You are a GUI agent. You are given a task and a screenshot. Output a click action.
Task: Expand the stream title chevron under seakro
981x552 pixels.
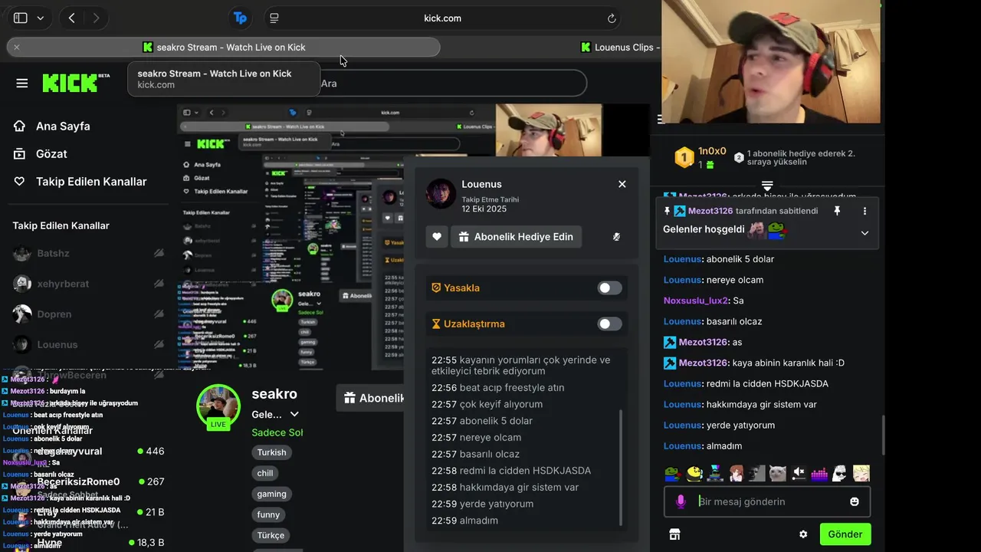pyautogui.click(x=294, y=414)
